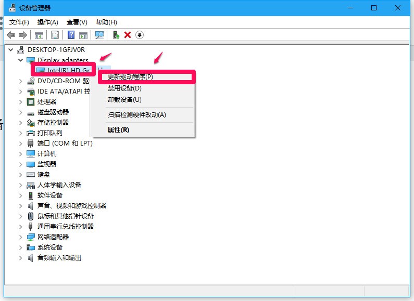The image size is (414, 301).
Task: Select the 计算机 tree label
Action: pos(47,154)
